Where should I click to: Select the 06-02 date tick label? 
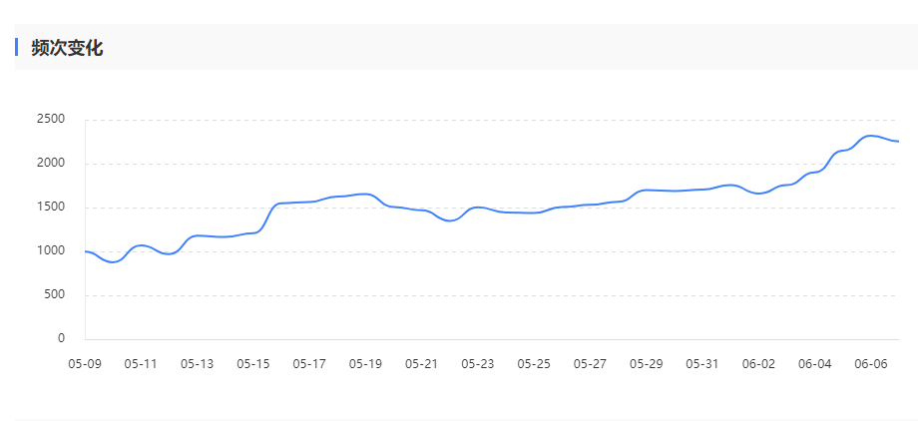click(x=759, y=364)
